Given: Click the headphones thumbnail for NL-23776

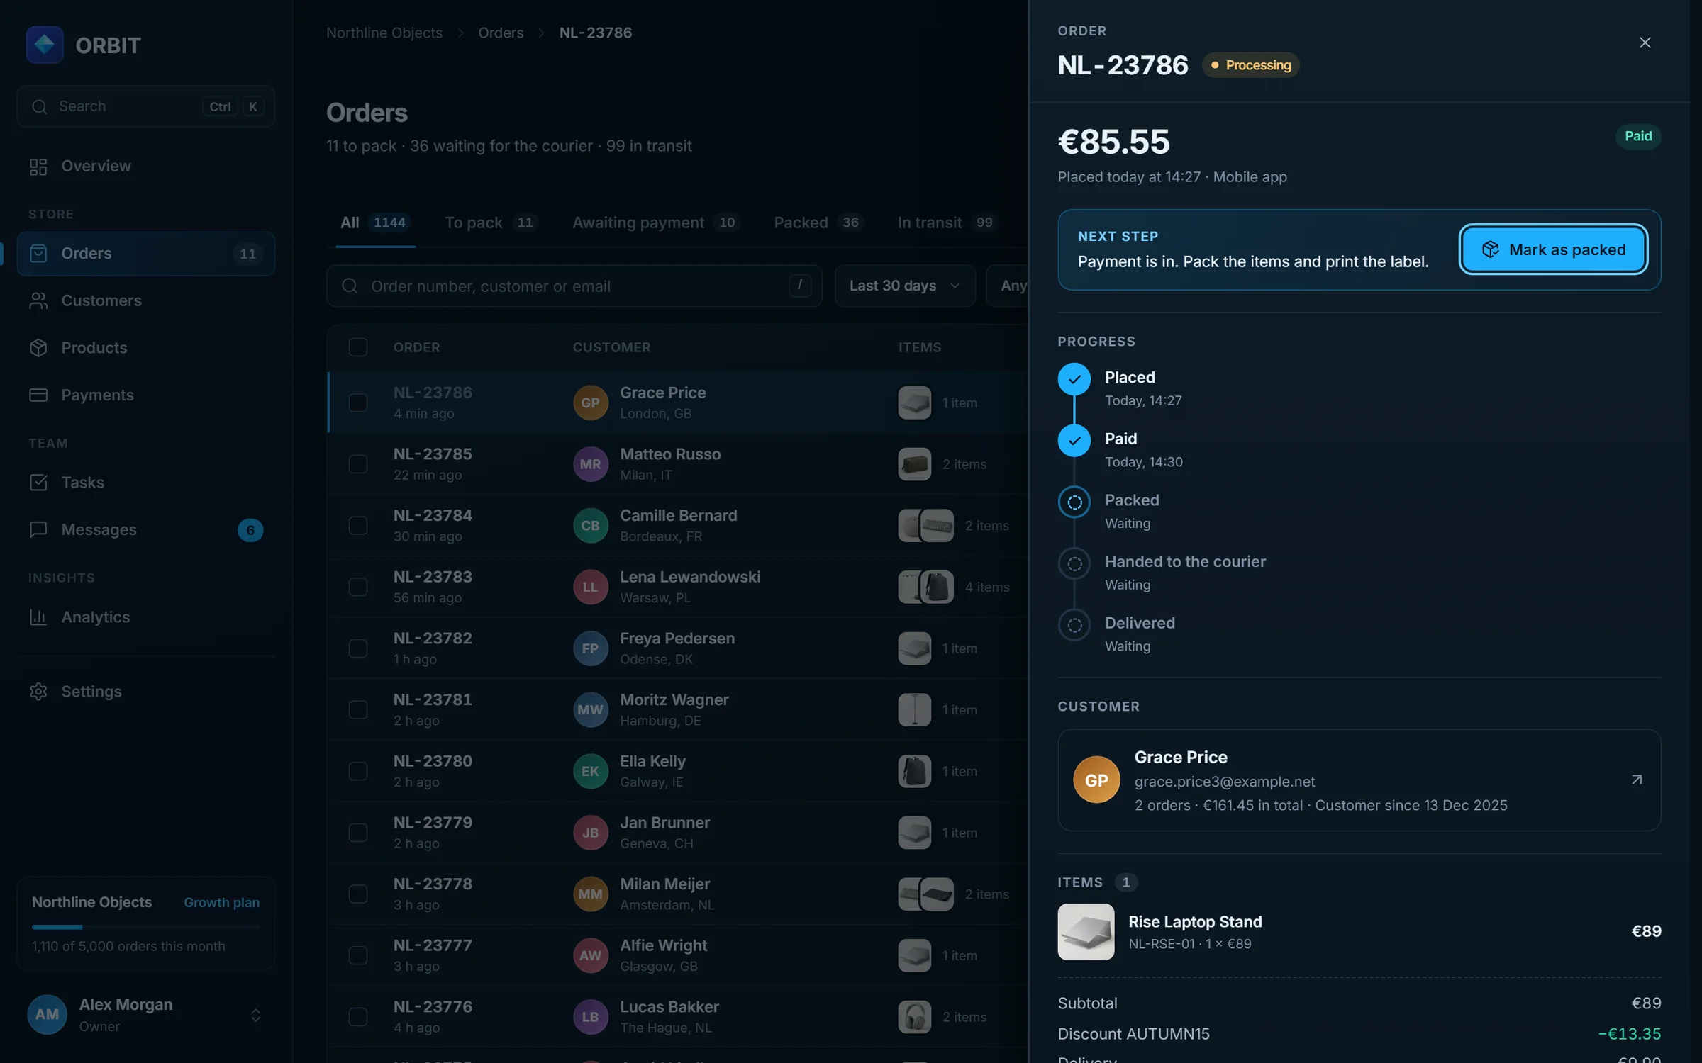Looking at the screenshot, I should click(x=914, y=1017).
